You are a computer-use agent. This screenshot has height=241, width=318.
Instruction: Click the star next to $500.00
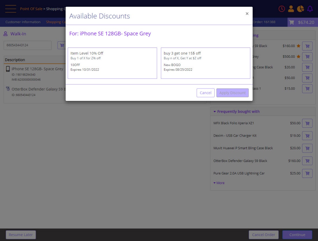click(299, 57)
